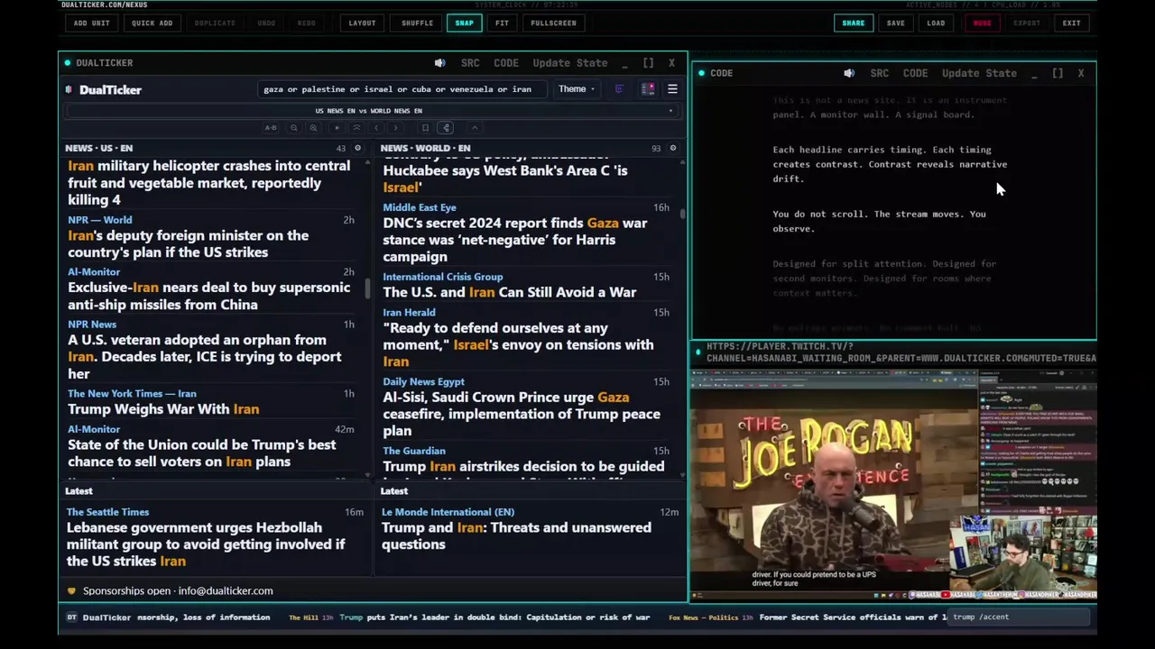
Task: Click the search query input field
Action: coord(402,89)
